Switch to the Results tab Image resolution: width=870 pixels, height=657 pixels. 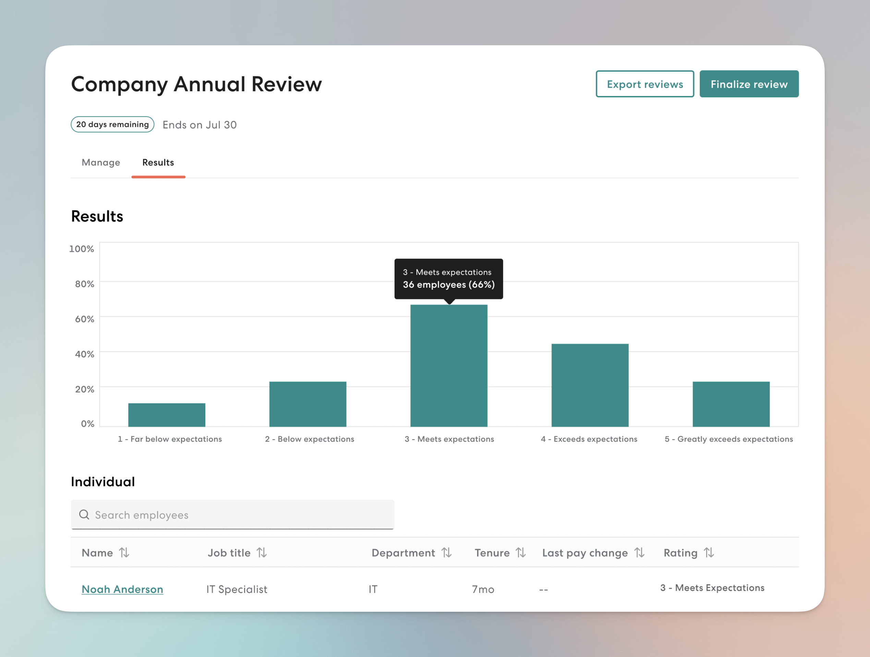158,163
